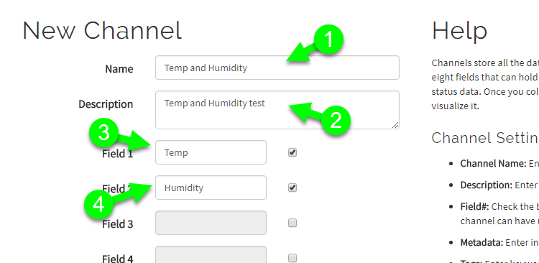Click the green number 4 annotation circle
The image size is (539, 263).
[99, 206]
